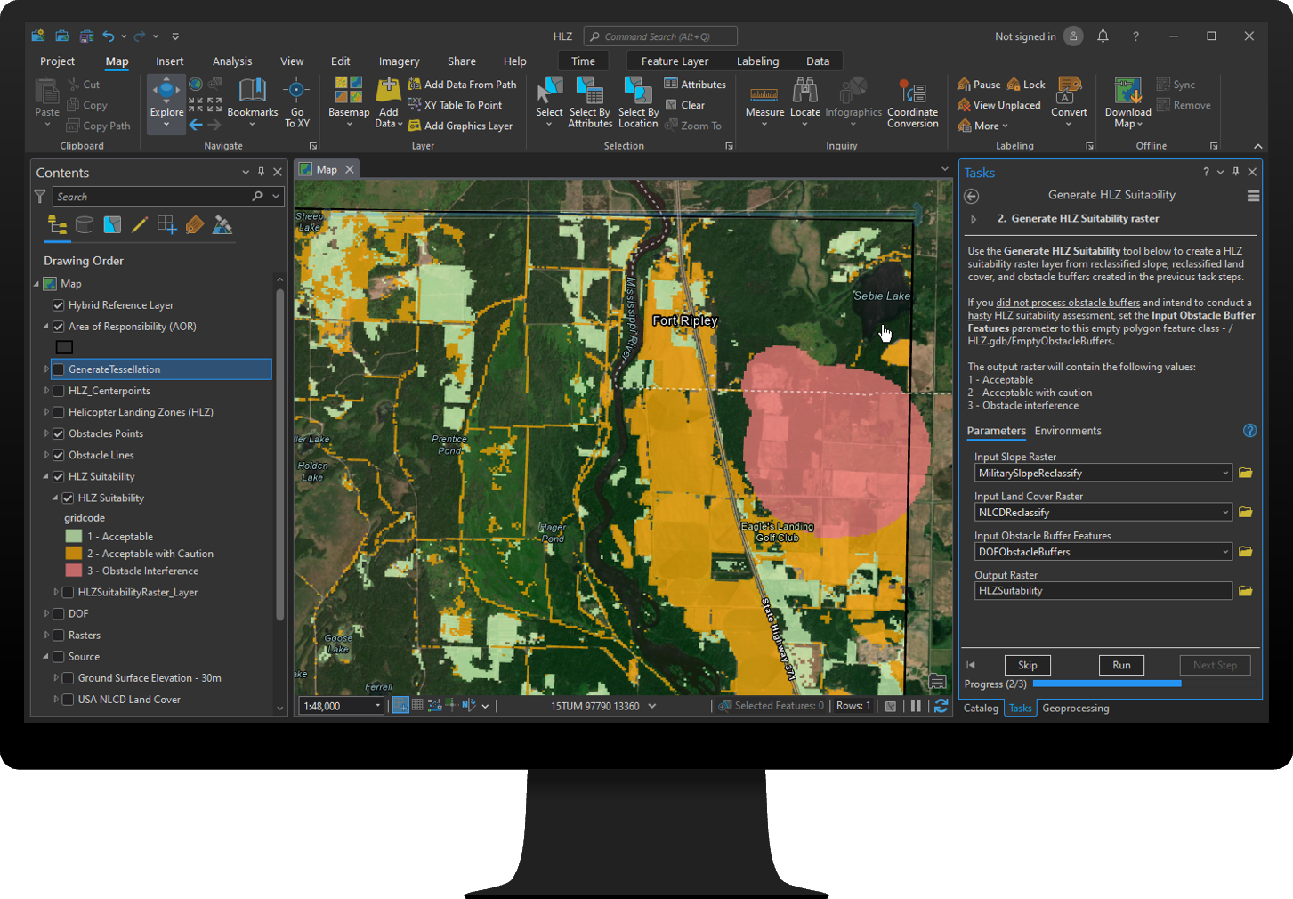Open Input Slope Raster dropdown
The height and width of the screenshot is (899, 1293).
(1225, 474)
